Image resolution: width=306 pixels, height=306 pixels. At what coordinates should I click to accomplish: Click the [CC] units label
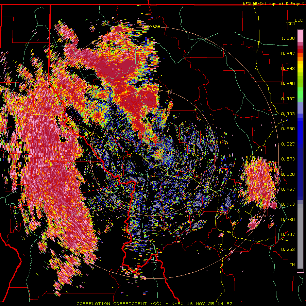click(x=290, y=23)
